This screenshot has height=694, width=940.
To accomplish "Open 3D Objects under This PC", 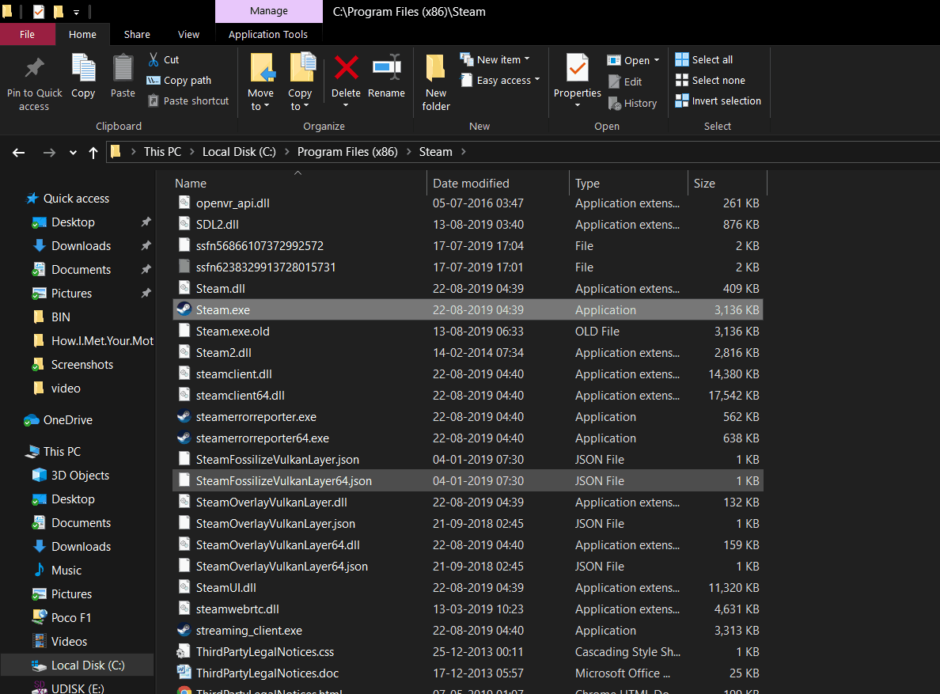I will tap(81, 476).
